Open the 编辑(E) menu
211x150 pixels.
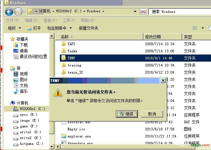[x=31, y=20]
